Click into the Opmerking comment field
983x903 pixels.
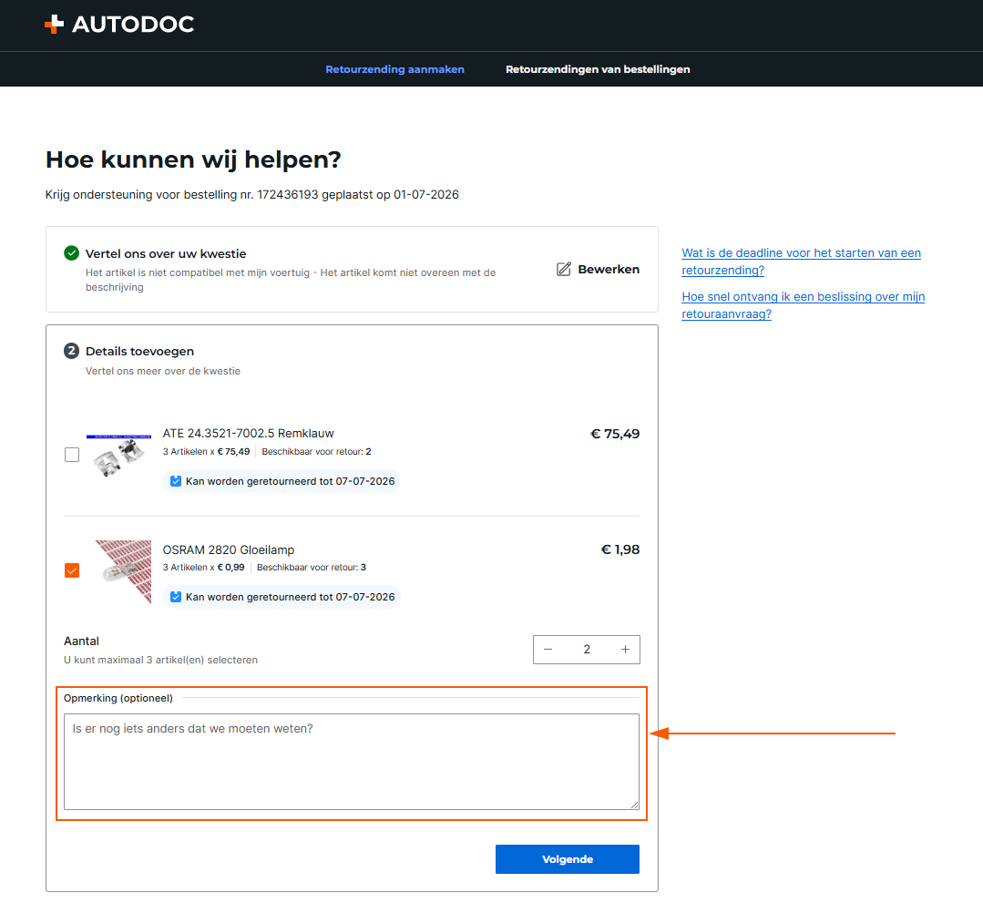pyautogui.click(x=352, y=761)
